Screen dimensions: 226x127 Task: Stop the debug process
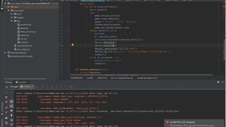point(6,102)
